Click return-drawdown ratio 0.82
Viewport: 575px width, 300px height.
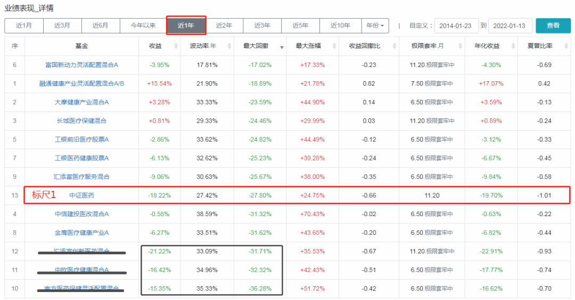click(369, 84)
